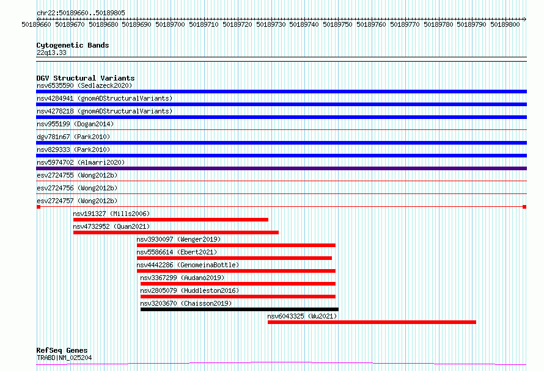544x371 pixels.
Task: Click the 22q13.33 band label
Action: 51,52
